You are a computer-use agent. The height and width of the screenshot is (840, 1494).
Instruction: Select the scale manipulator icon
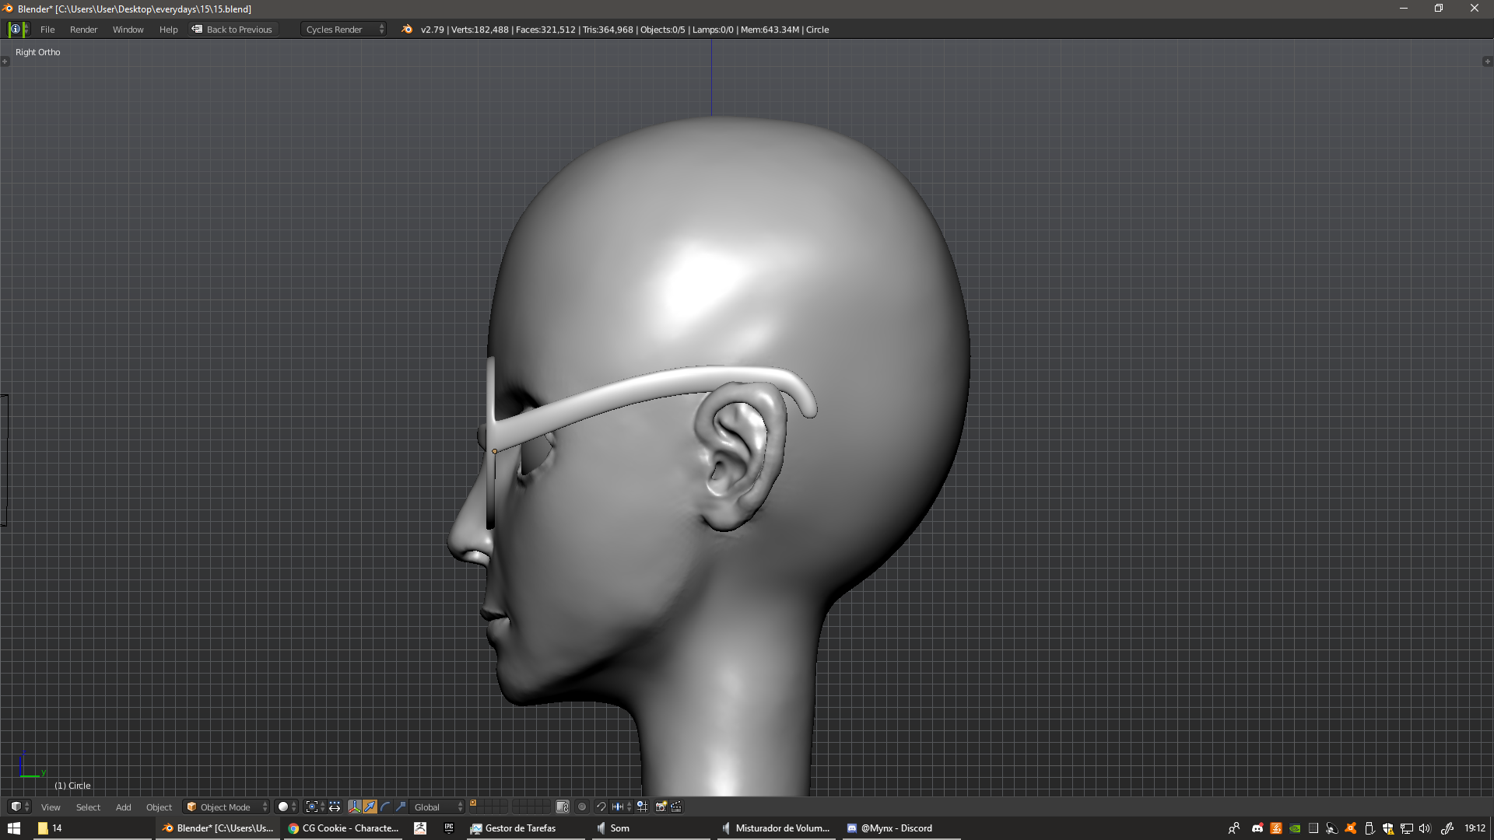pos(401,807)
